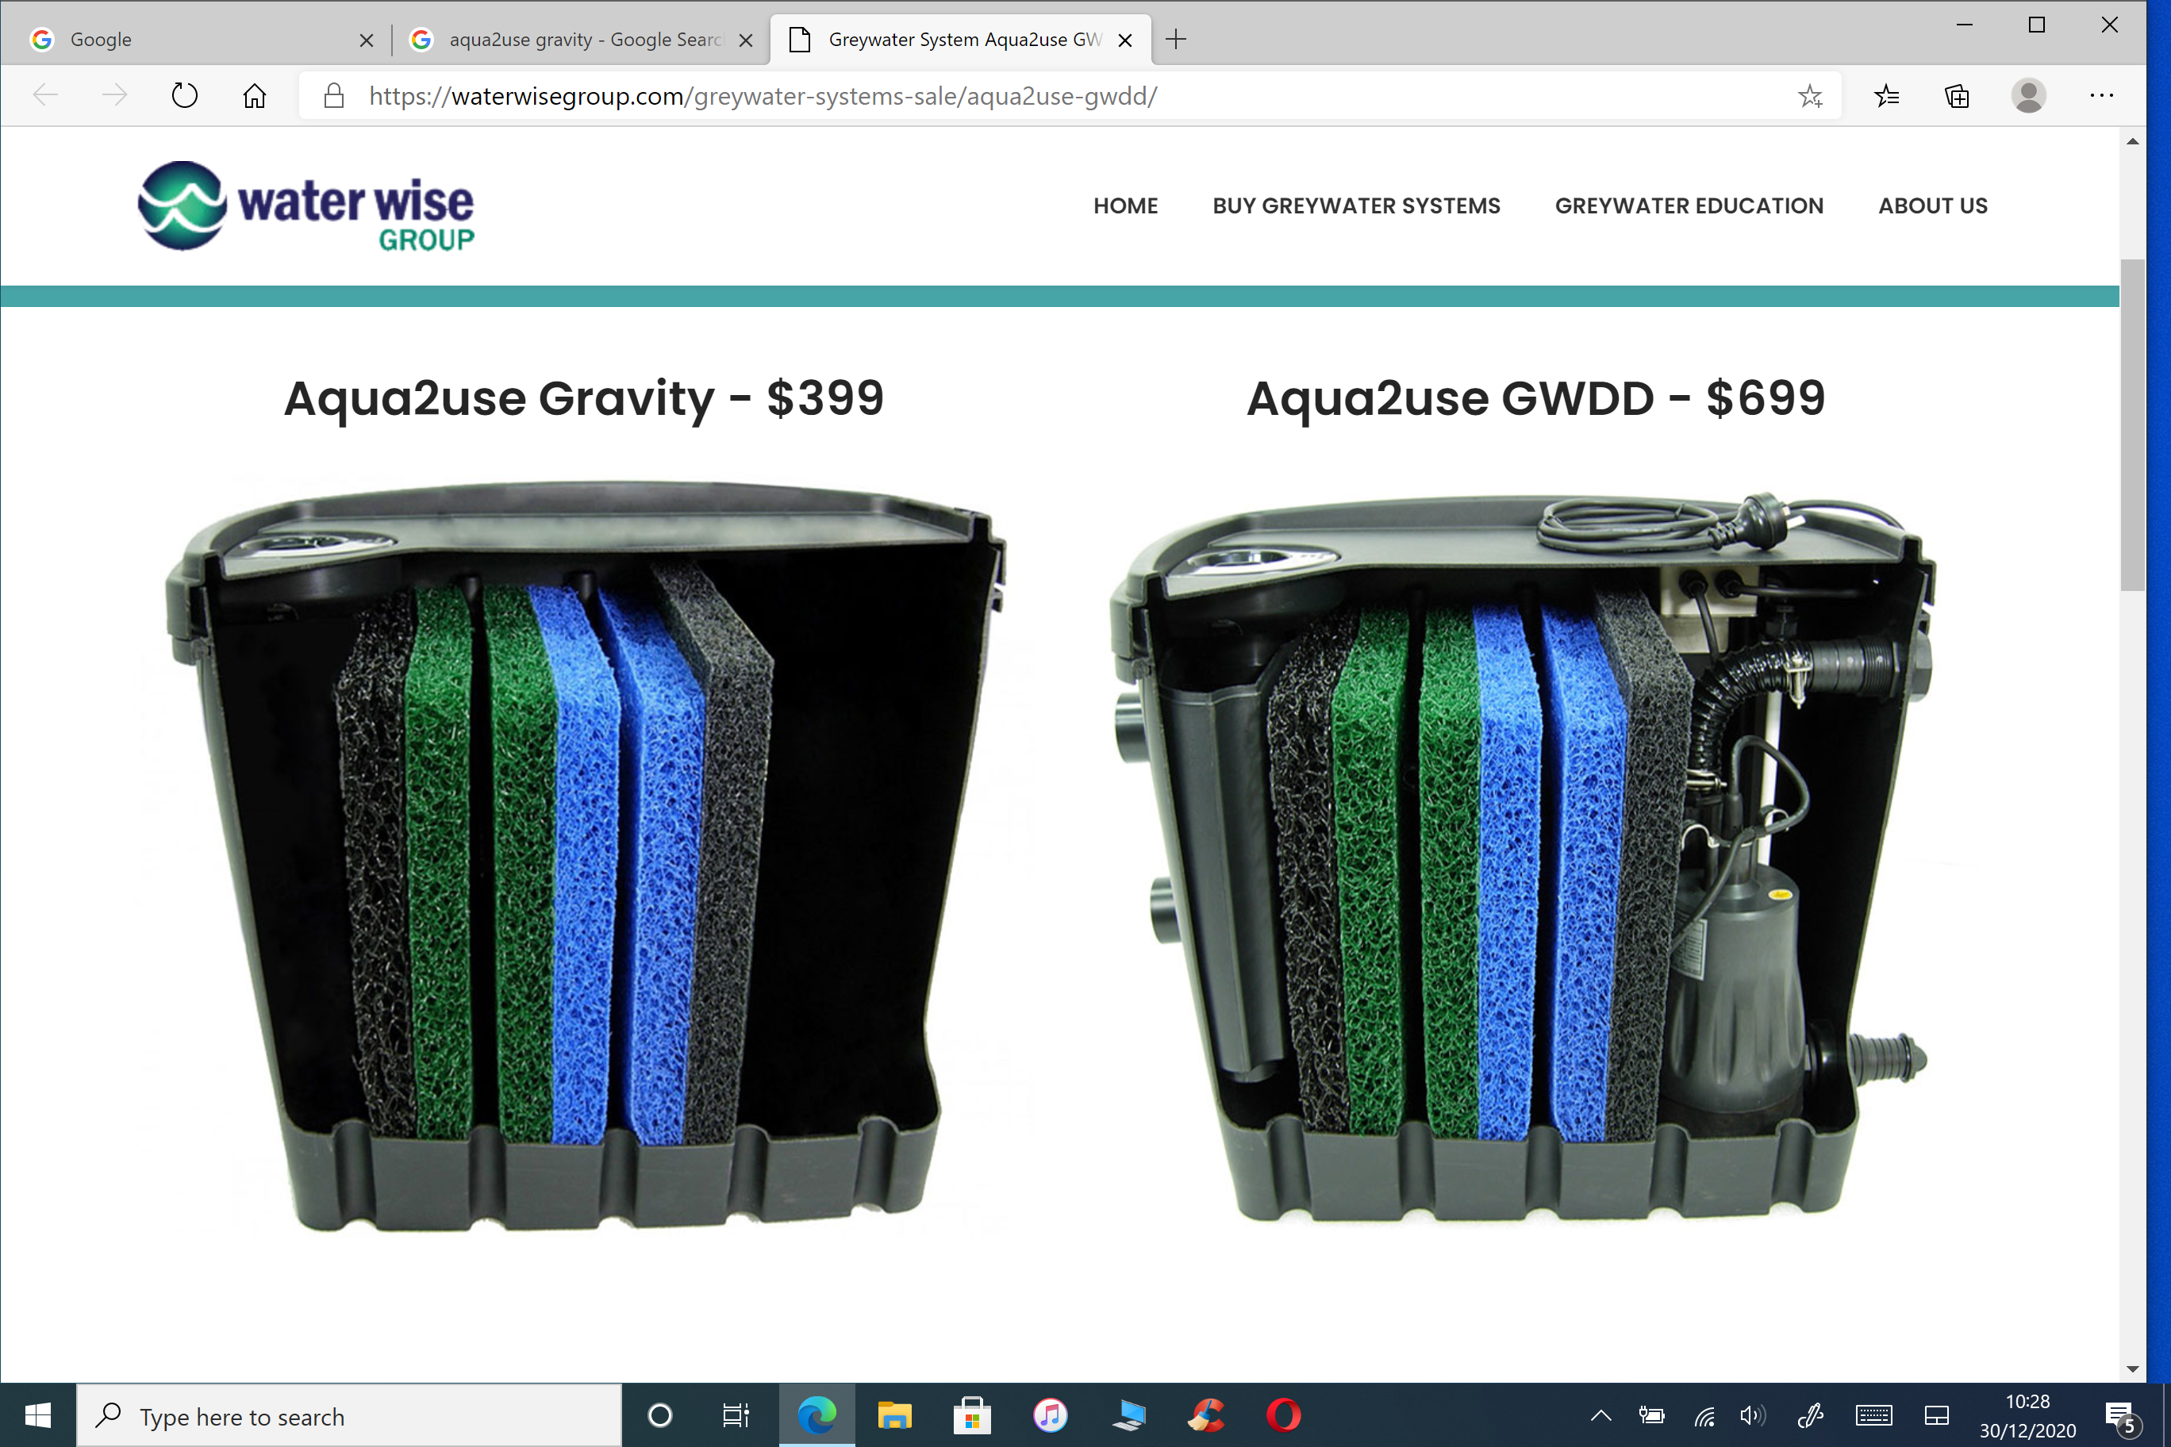Open Task View on the taskbar
This screenshot has height=1447, width=2171.
click(x=736, y=1414)
